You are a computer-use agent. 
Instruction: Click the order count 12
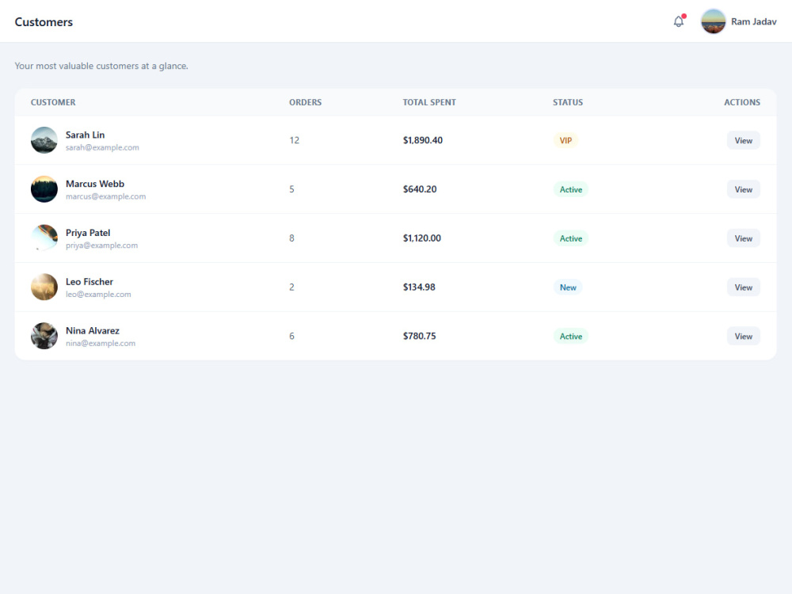tap(294, 140)
